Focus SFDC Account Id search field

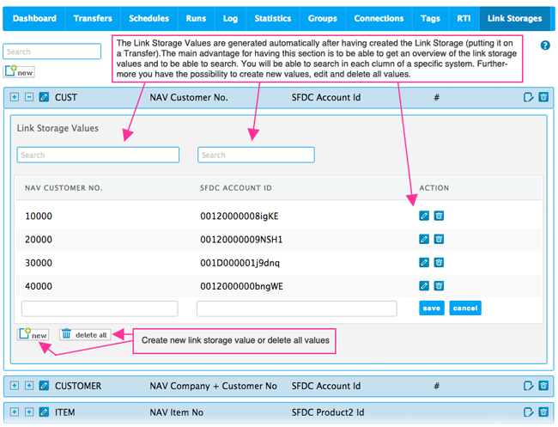pos(256,155)
